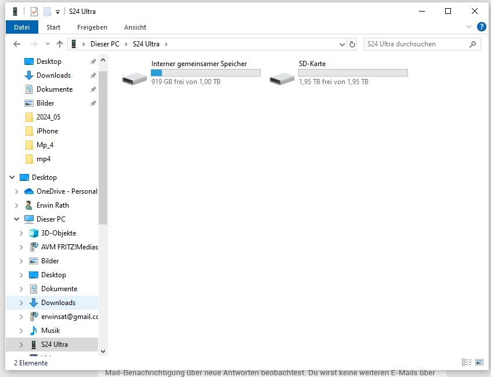Select AVM FRITZ!Mediaserver network icon
This screenshot has height=377, width=491.
tap(34, 247)
